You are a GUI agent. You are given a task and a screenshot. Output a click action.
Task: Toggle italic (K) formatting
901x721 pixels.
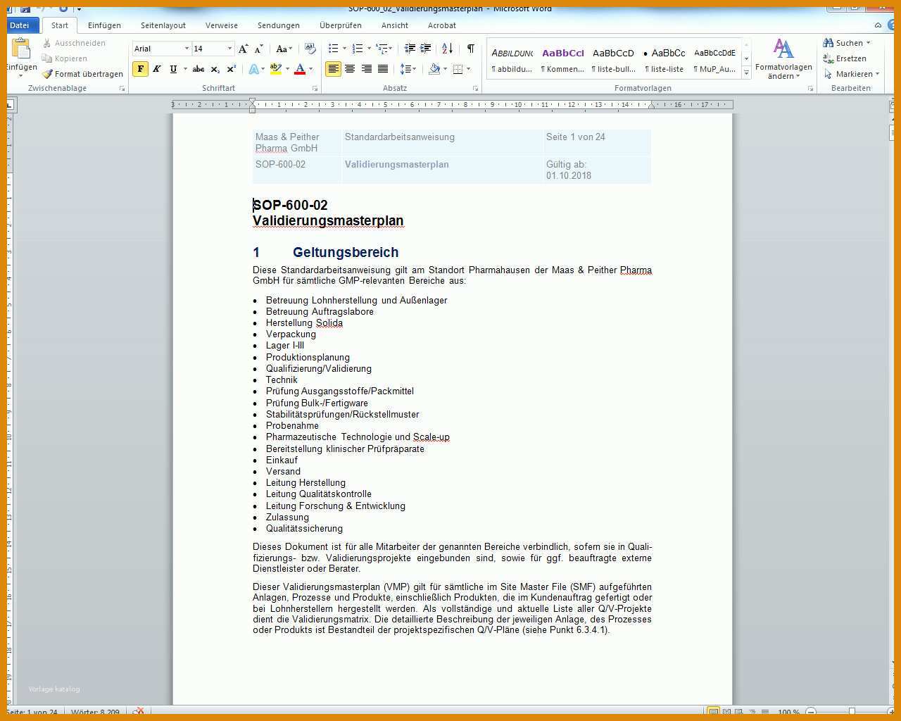point(157,69)
